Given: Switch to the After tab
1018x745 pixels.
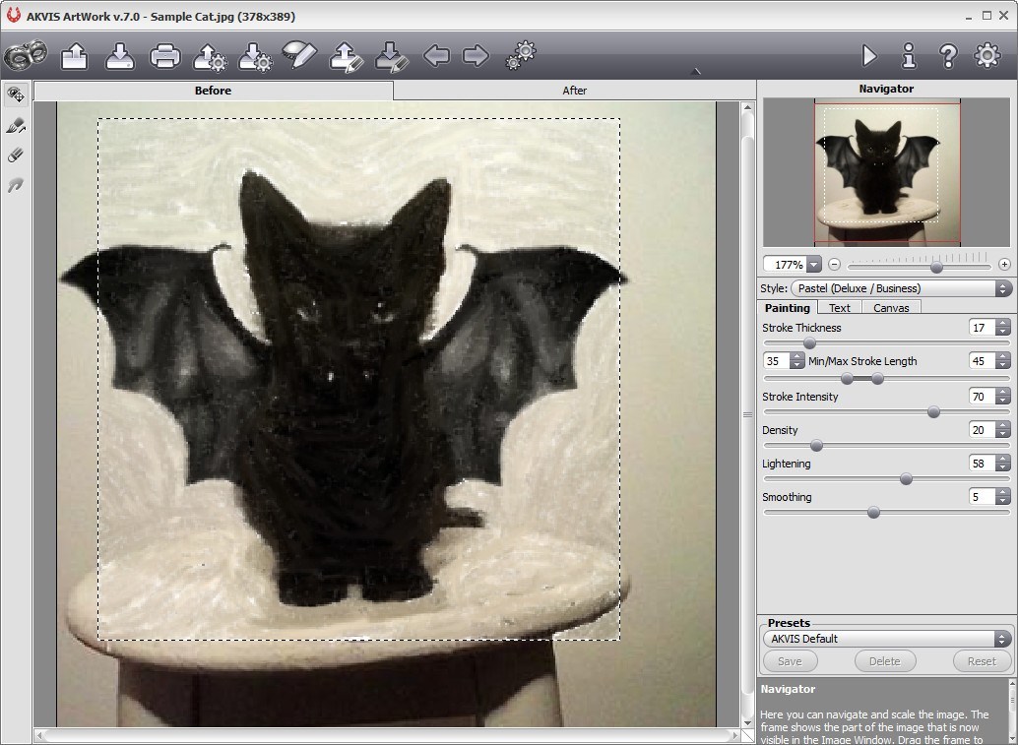Looking at the screenshot, I should 574,91.
